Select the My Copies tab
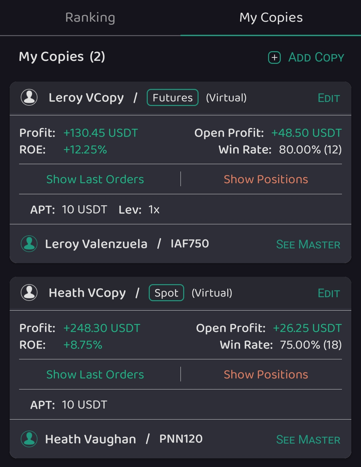The width and height of the screenshot is (361, 467). click(x=271, y=17)
